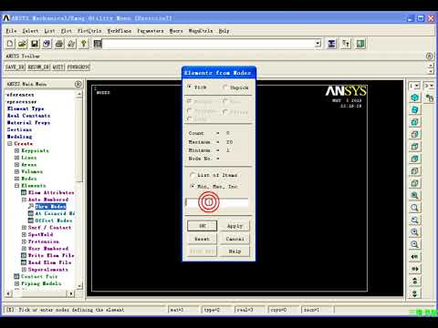Expand the Lines tree node
This screenshot has height=328, width=438.
point(17,158)
